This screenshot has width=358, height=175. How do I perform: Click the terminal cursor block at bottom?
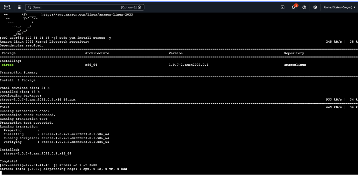click(1, 173)
